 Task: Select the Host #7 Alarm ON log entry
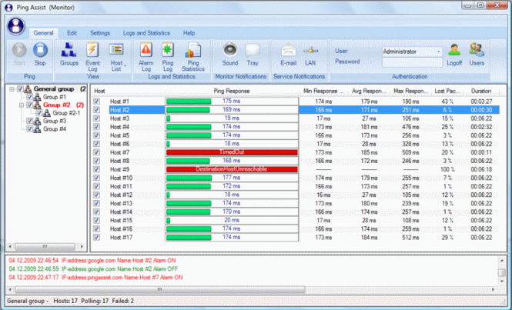point(95,278)
